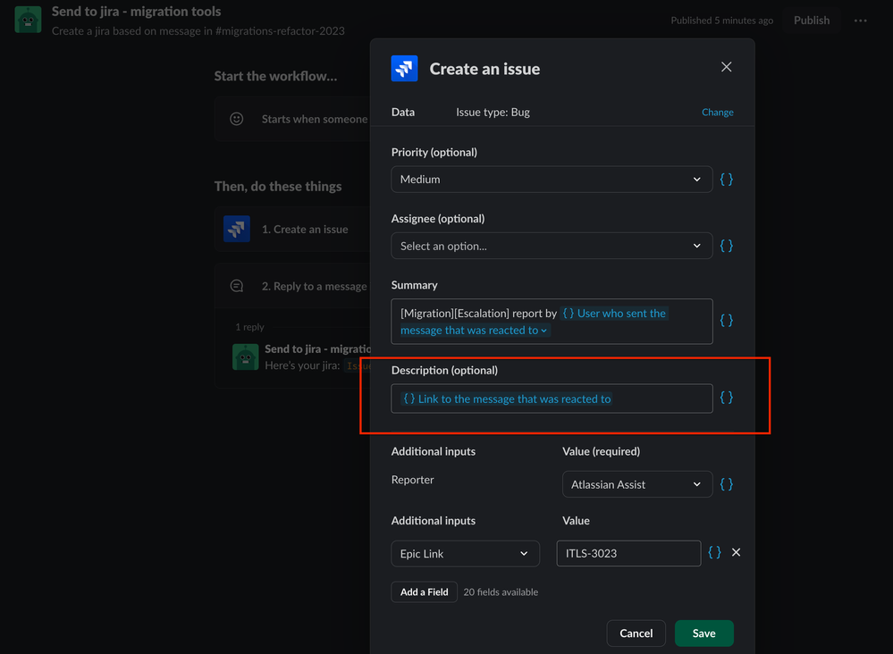Click Change next to Issue type

coord(717,113)
